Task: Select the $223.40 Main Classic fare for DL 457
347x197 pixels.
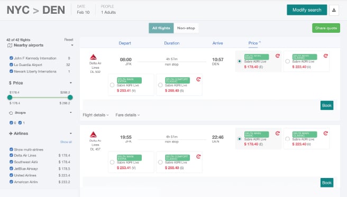Action: click(x=287, y=139)
